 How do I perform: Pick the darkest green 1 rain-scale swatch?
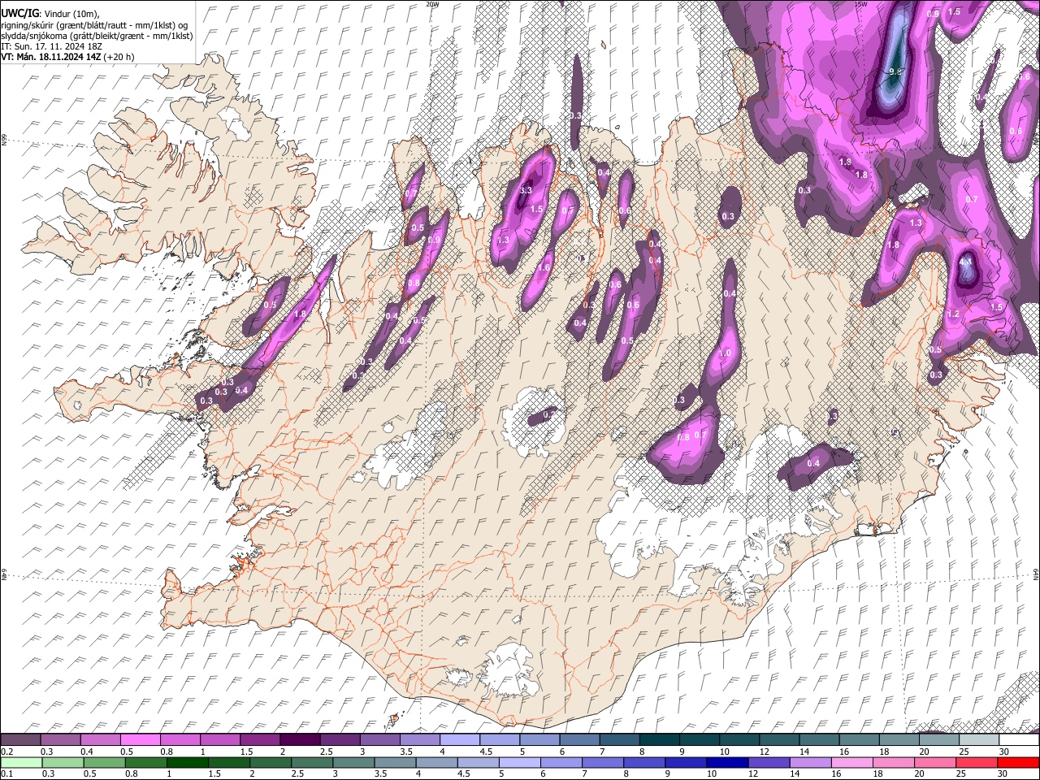coord(187,761)
